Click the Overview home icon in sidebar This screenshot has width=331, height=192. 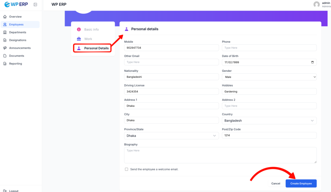(x=5, y=16)
